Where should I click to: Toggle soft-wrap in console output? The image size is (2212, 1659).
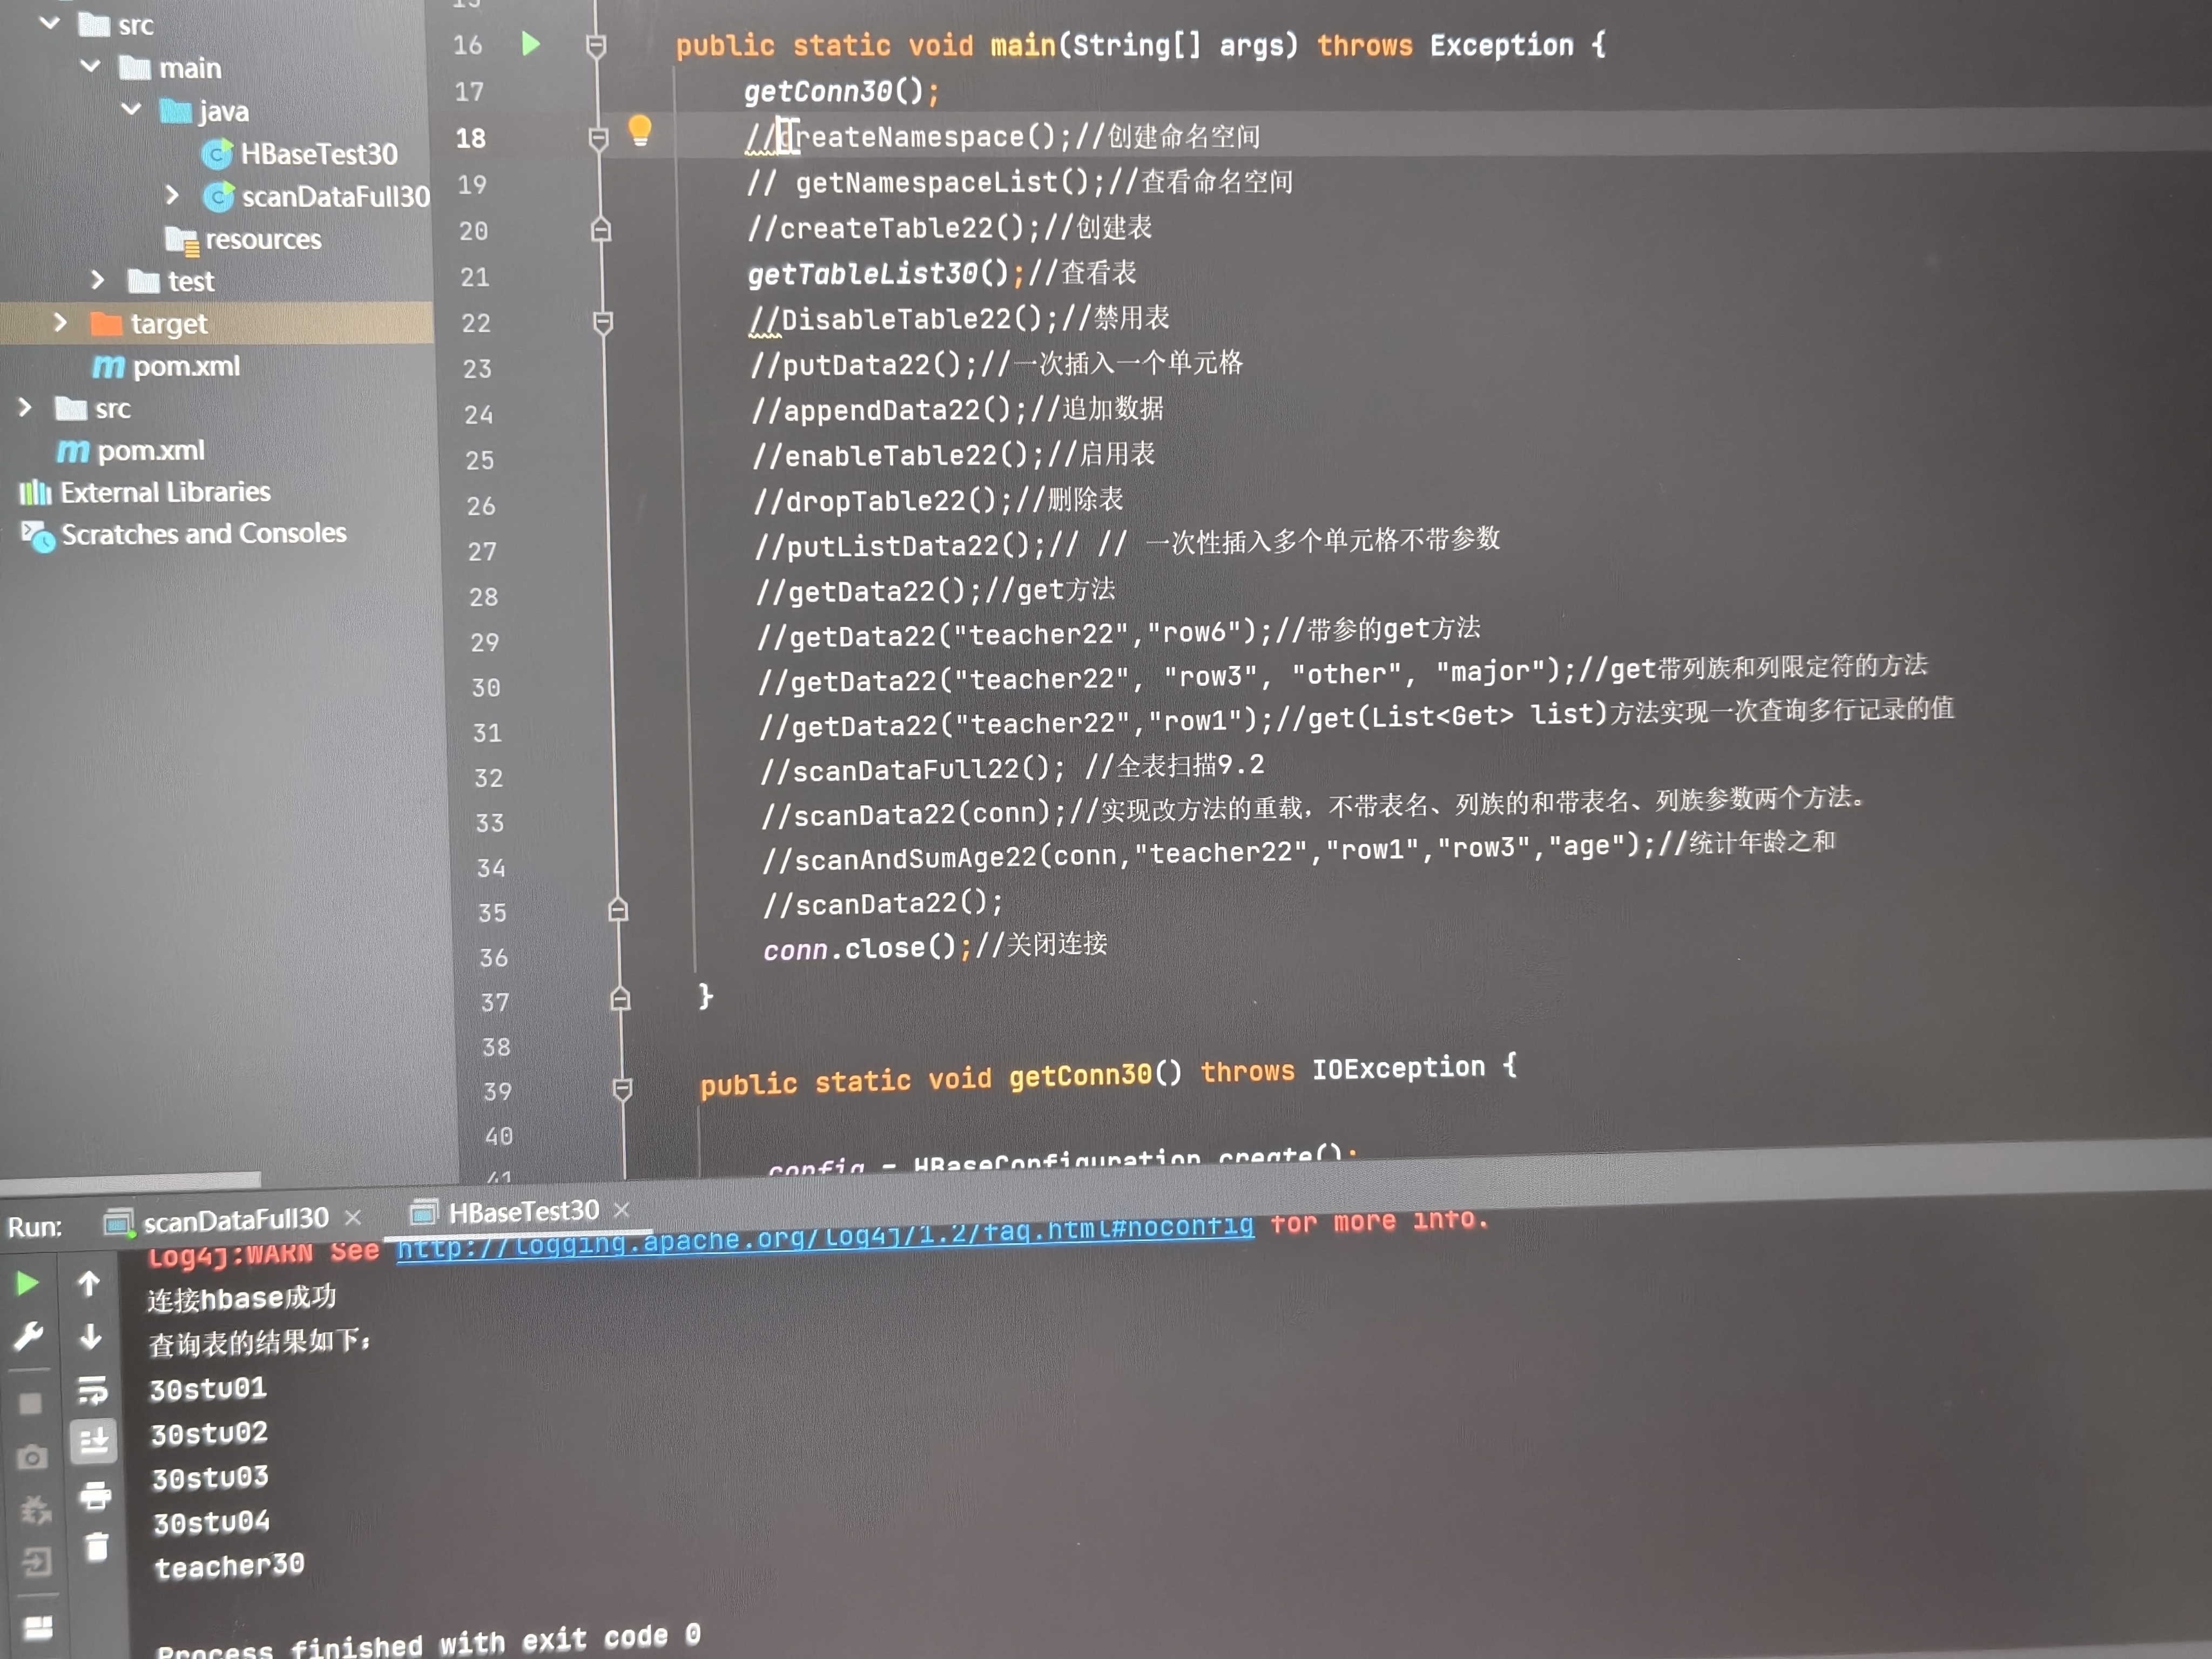pyautogui.click(x=93, y=1389)
